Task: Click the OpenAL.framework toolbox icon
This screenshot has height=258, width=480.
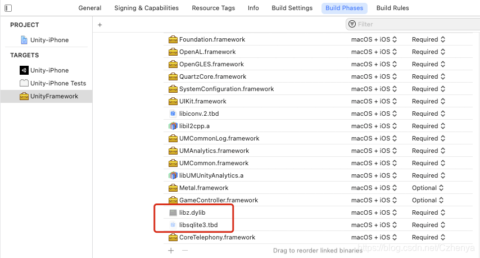Action: (x=173, y=52)
